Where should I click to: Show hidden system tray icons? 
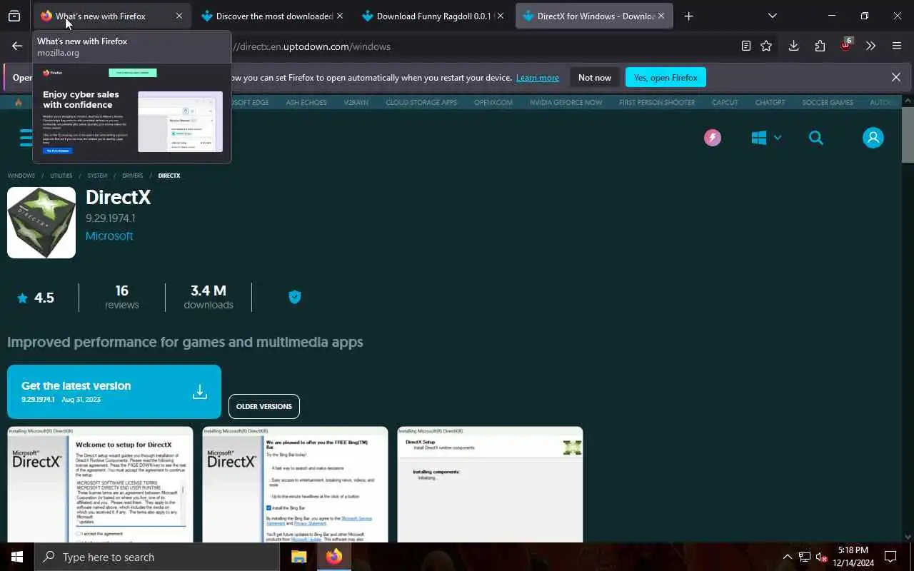click(788, 557)
